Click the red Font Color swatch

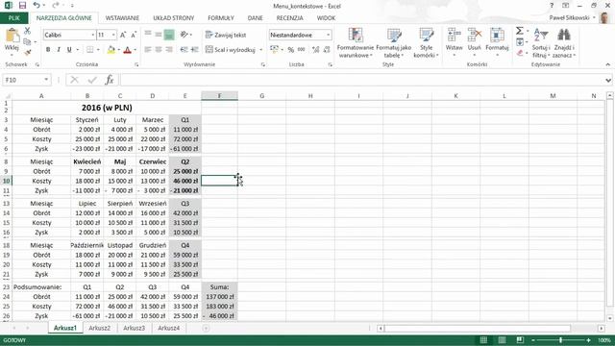(x=128, y=50)
